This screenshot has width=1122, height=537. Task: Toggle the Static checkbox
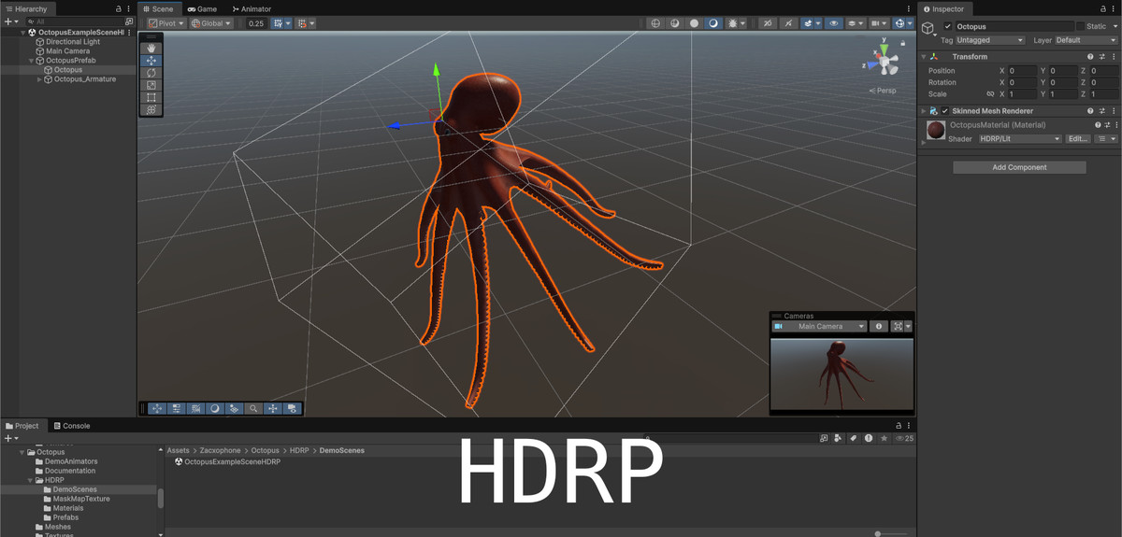1080,26
